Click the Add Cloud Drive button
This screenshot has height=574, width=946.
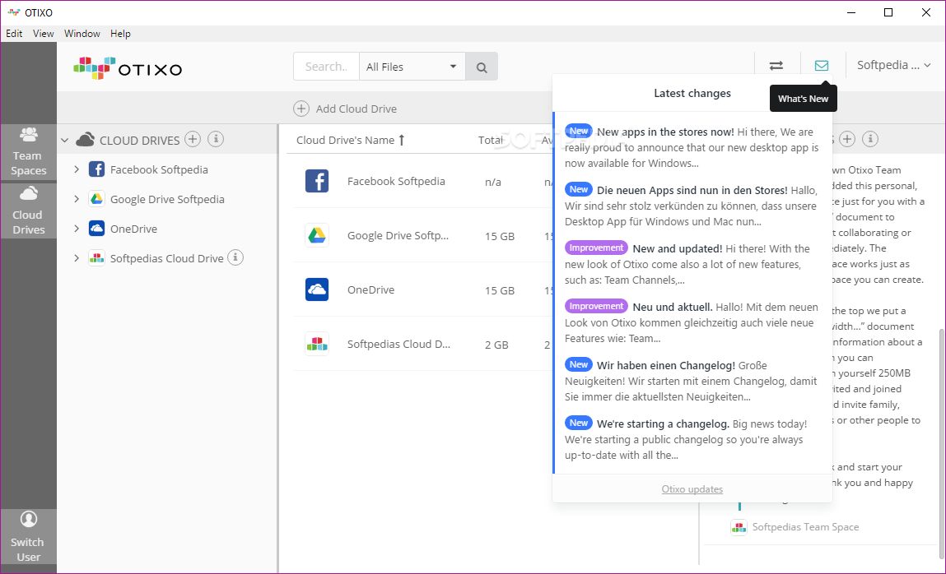pyautogui.click(x=345, y=109)
